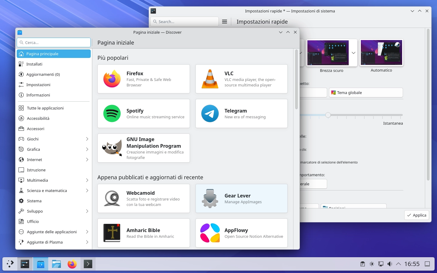Click the animation speed slider handle

pyautogui.click(x=328, y=115)
